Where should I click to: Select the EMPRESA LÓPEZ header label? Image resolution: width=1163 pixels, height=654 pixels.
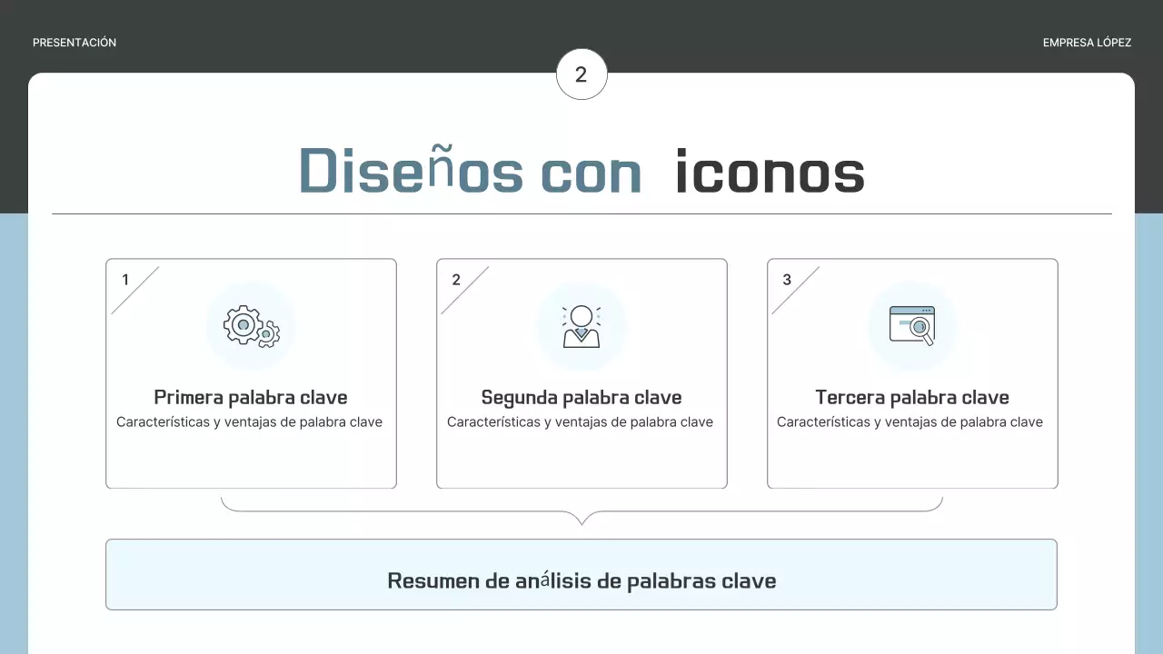pos(1087,42)
